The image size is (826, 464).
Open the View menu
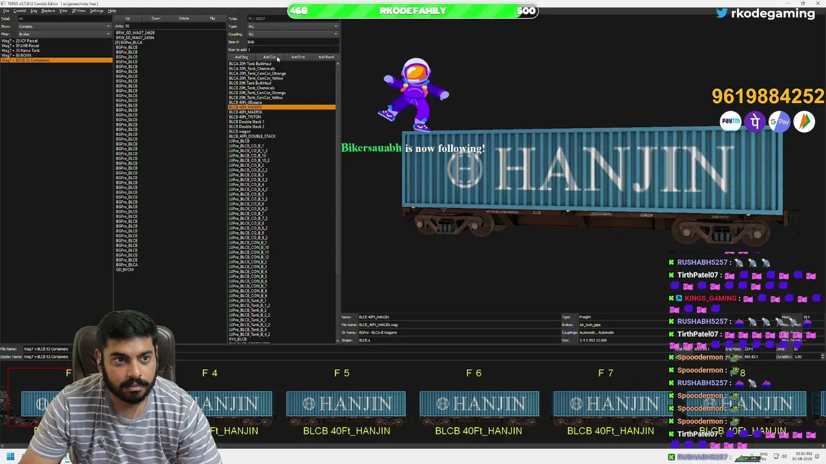click(63, 11)
